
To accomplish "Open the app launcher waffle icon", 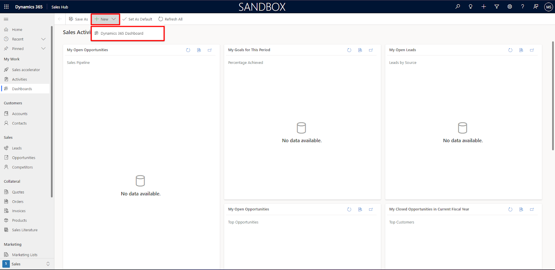I will click(x=6, y=7).
